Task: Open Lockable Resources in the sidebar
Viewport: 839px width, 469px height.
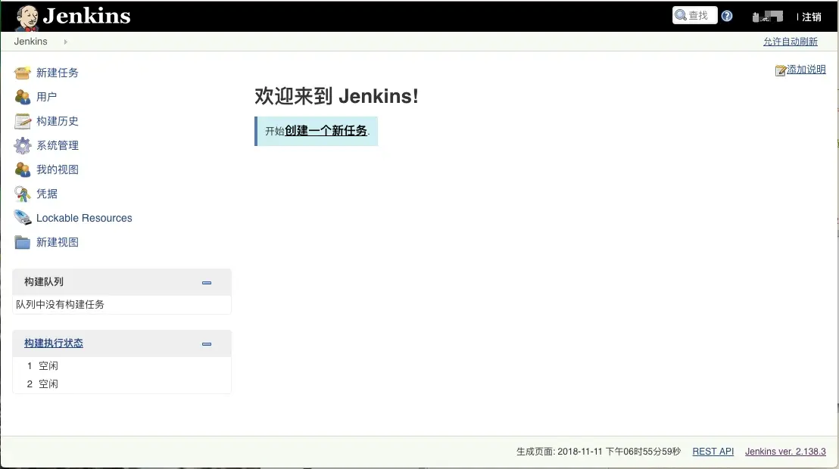Action: tap(84, 218)
